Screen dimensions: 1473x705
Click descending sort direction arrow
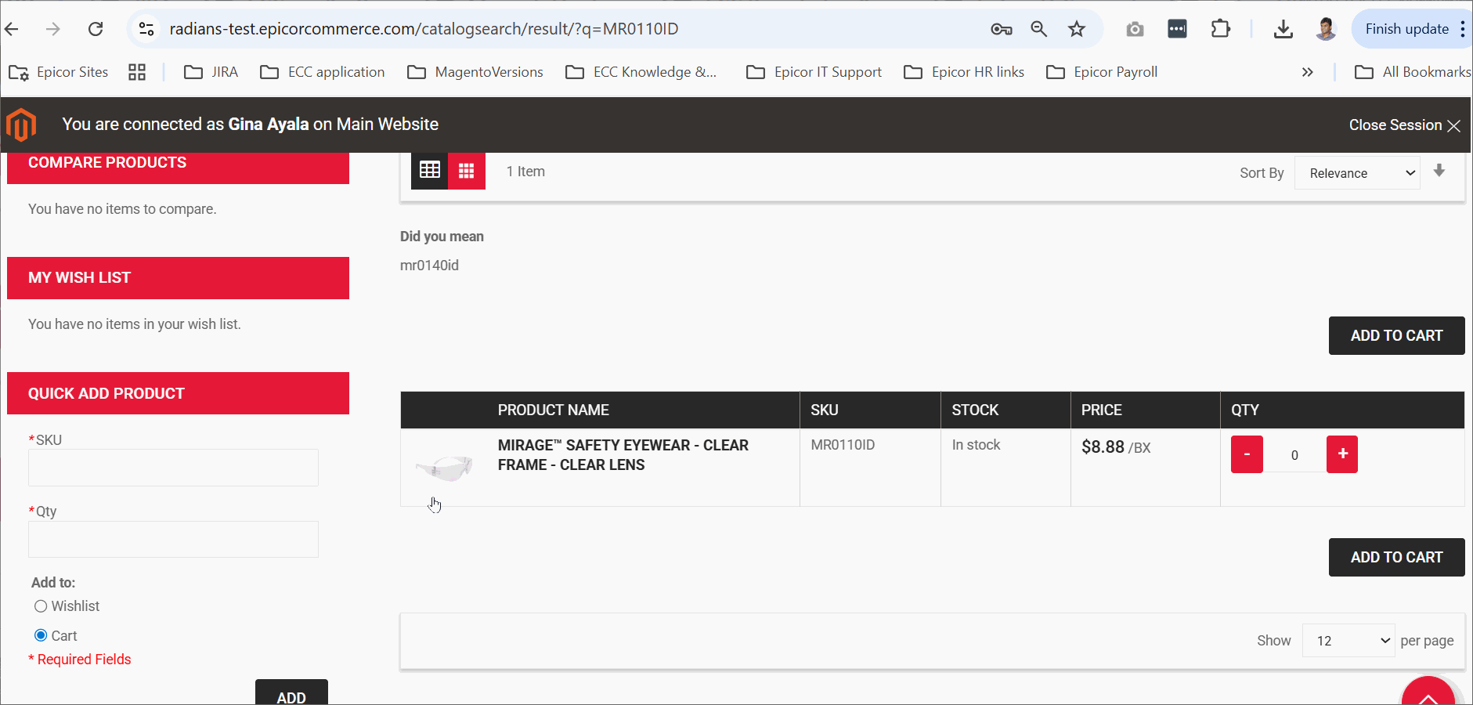(1439, 171)
